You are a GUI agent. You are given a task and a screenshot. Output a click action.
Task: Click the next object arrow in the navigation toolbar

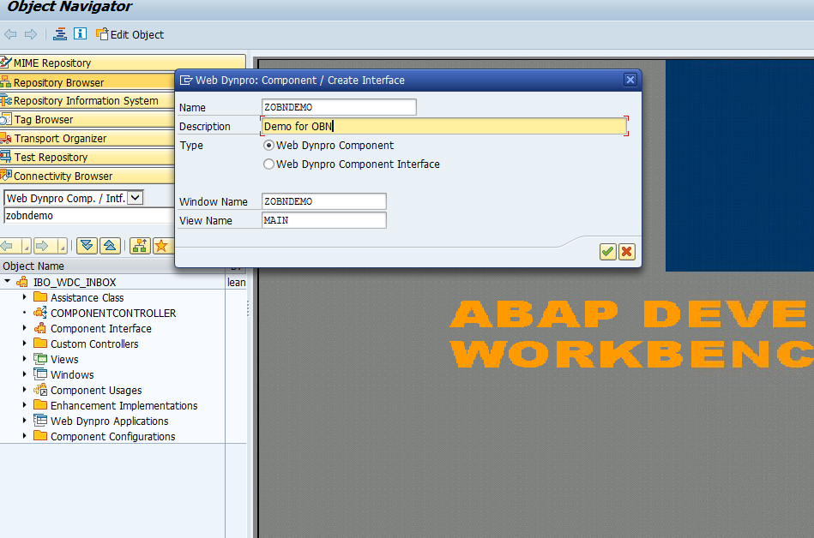coord(43,246)
